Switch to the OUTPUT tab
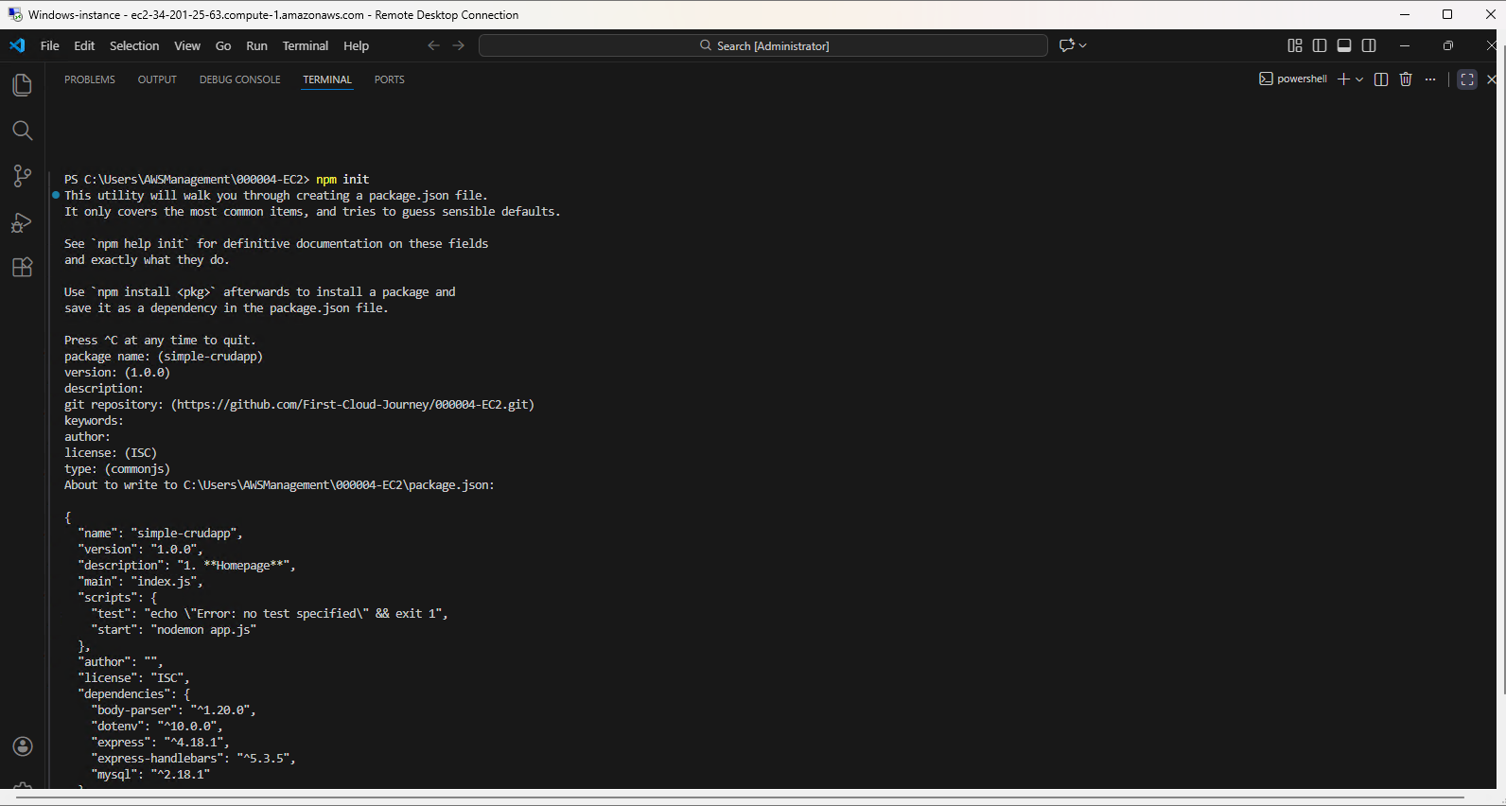This screenshot has width=1506, height=806. [x=157, y=79]
